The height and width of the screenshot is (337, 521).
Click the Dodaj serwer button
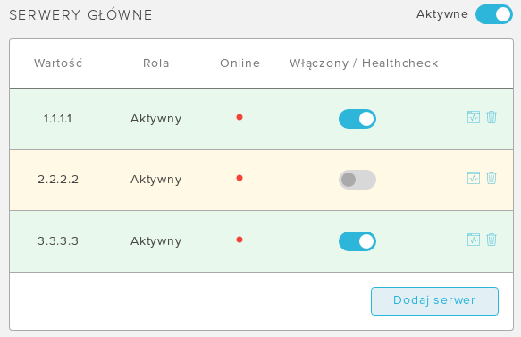(434, 301)
